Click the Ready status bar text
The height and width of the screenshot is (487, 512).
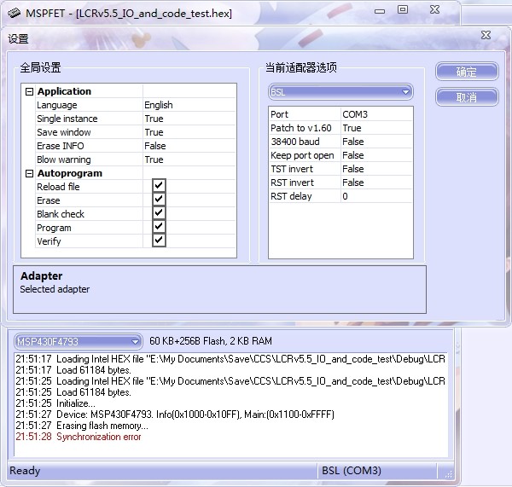tap(25, 471)
